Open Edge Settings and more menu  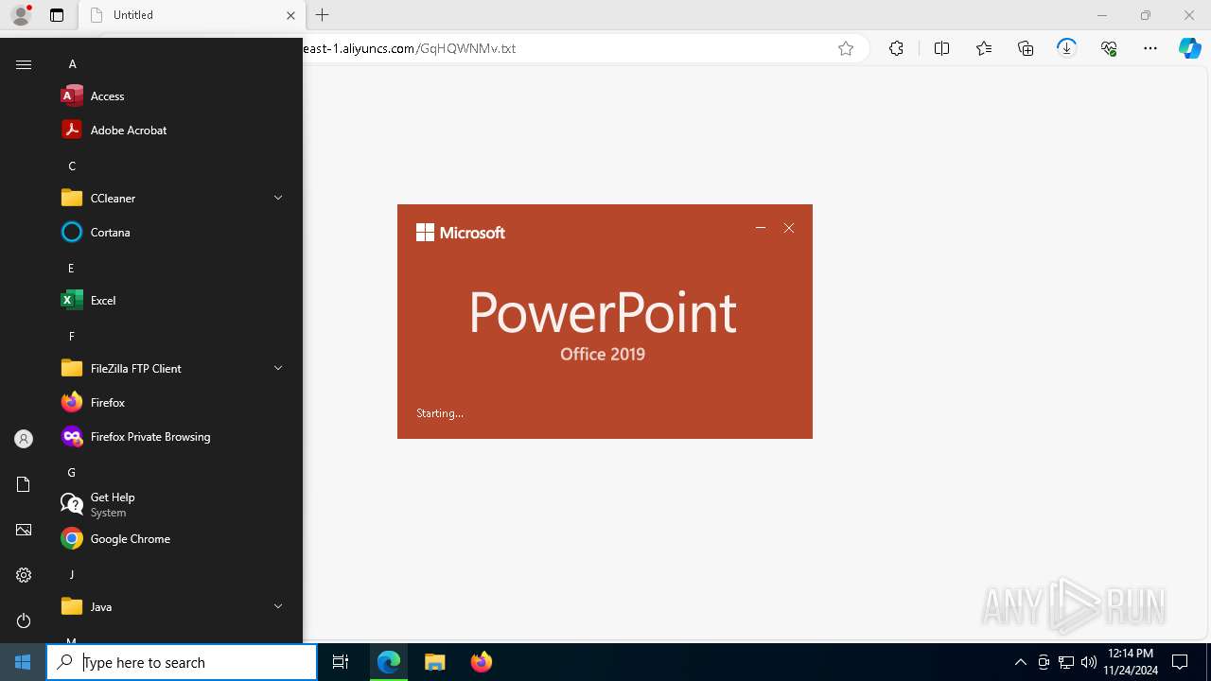point(1150,48)
